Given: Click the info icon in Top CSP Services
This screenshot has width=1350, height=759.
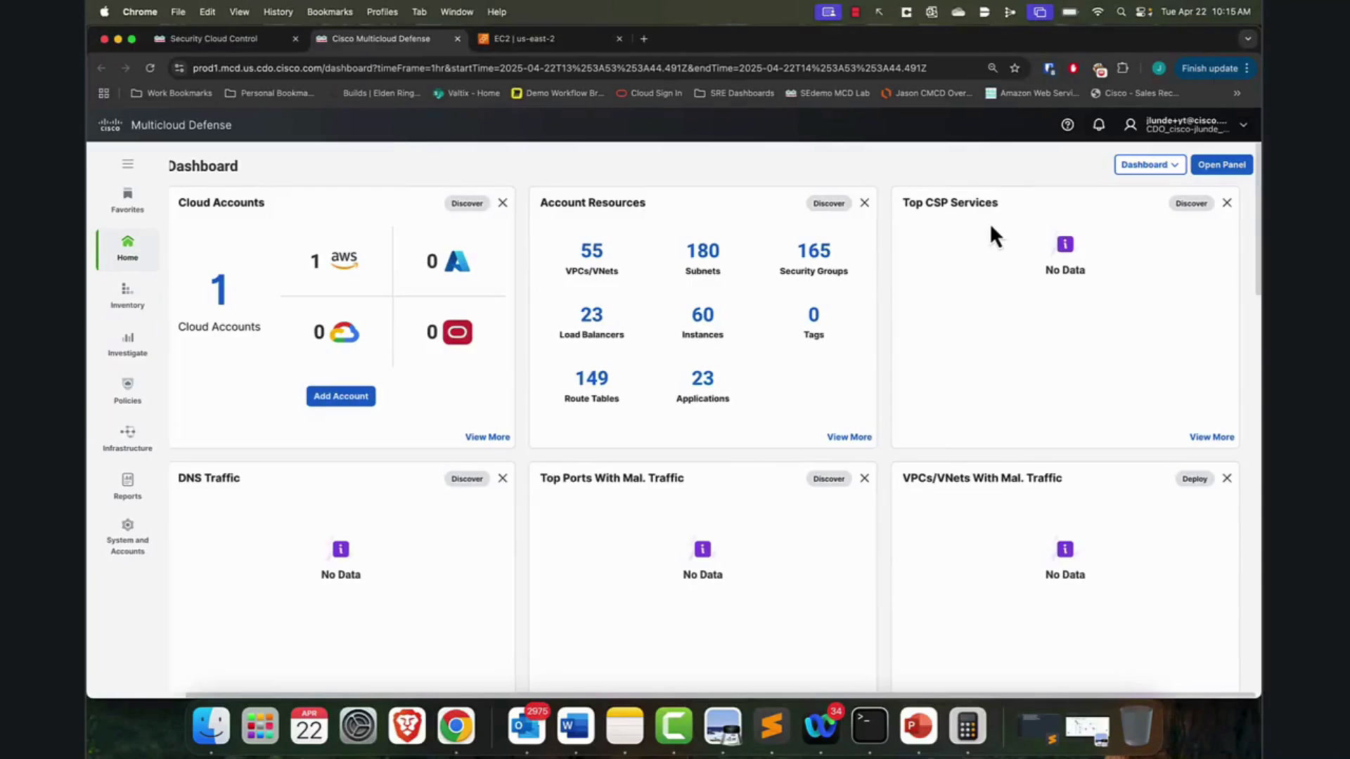Looking at the screenshot, I should (1065, 244).
